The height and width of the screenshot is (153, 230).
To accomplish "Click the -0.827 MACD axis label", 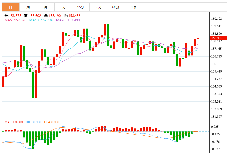I will tap(215, 149).
